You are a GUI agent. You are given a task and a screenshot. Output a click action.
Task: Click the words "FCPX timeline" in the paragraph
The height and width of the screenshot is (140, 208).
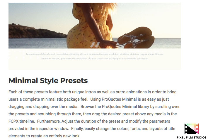[x=22, y=121]
